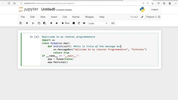This screenshot has width=178, height=100.
Task: Open the browser profile avatar
Action: (x=170, y=3)
